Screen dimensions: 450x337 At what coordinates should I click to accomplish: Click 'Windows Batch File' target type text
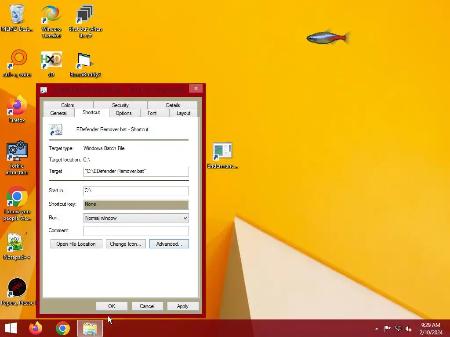[104, 148]
